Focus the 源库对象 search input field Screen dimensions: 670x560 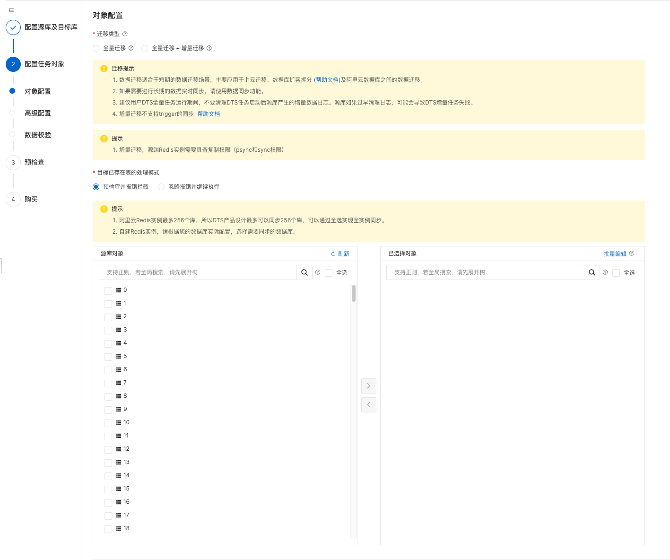point(198,272)
